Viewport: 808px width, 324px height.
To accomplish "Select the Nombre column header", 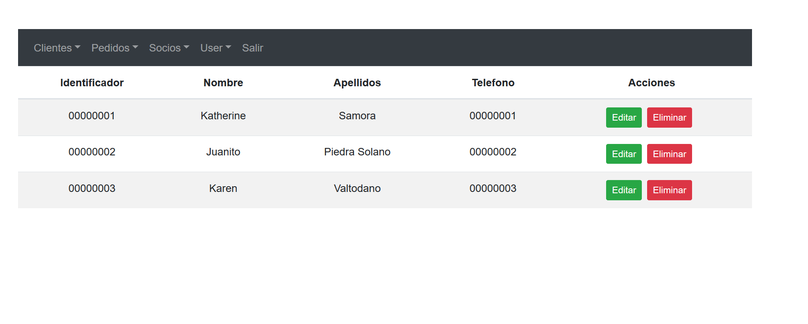I will pyautogui.click(x=223, y=83).
